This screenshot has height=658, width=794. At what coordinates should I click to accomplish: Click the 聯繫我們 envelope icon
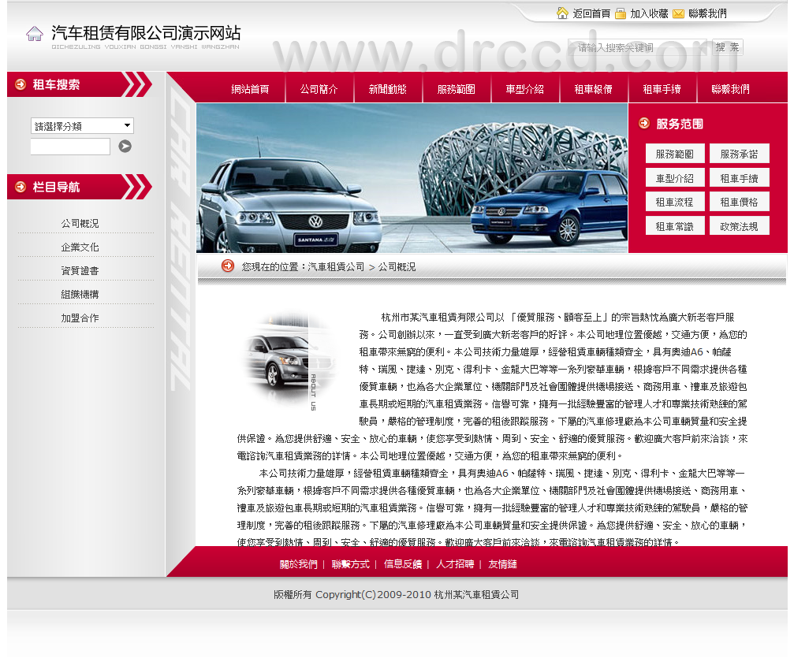679,14
